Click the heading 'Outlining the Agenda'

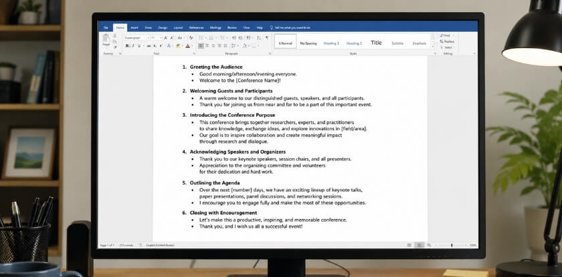[x=215, y=183]
